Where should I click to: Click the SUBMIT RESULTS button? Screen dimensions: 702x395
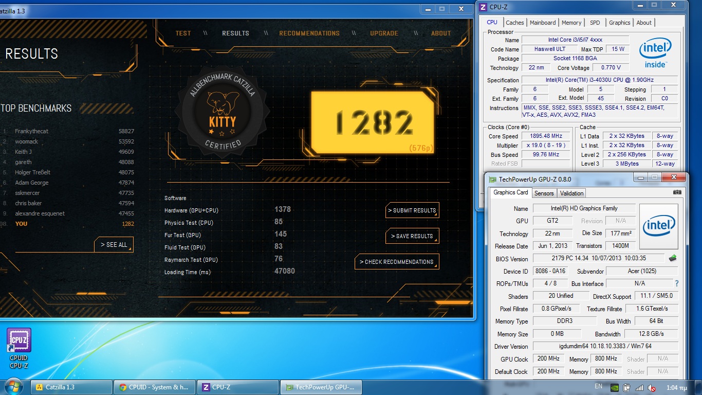412,210
